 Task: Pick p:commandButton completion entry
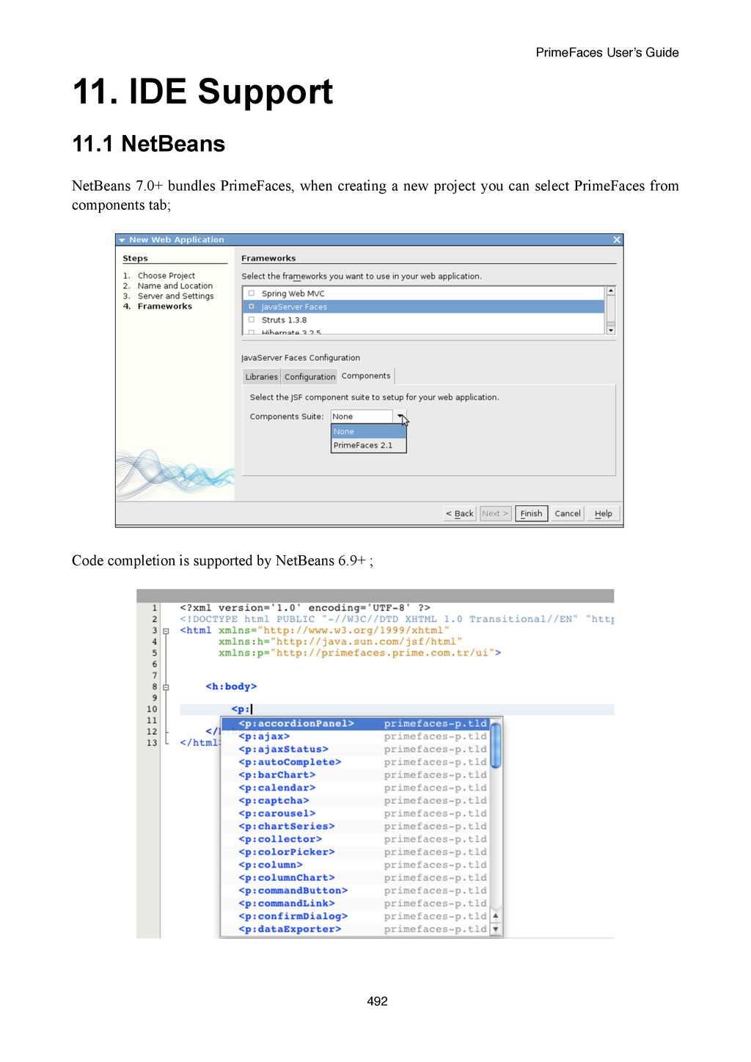click(x=356, y=890)
